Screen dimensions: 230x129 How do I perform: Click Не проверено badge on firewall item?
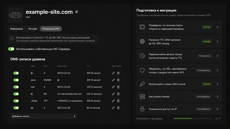click(x=203, y=97)
